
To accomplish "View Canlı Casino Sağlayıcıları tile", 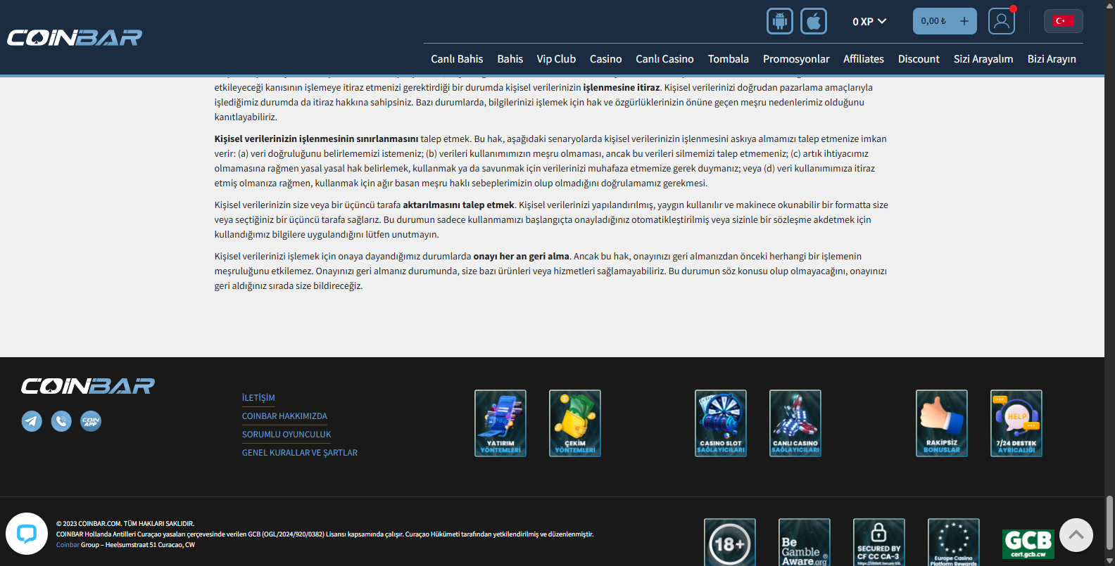I will click(x=795, y=423).
